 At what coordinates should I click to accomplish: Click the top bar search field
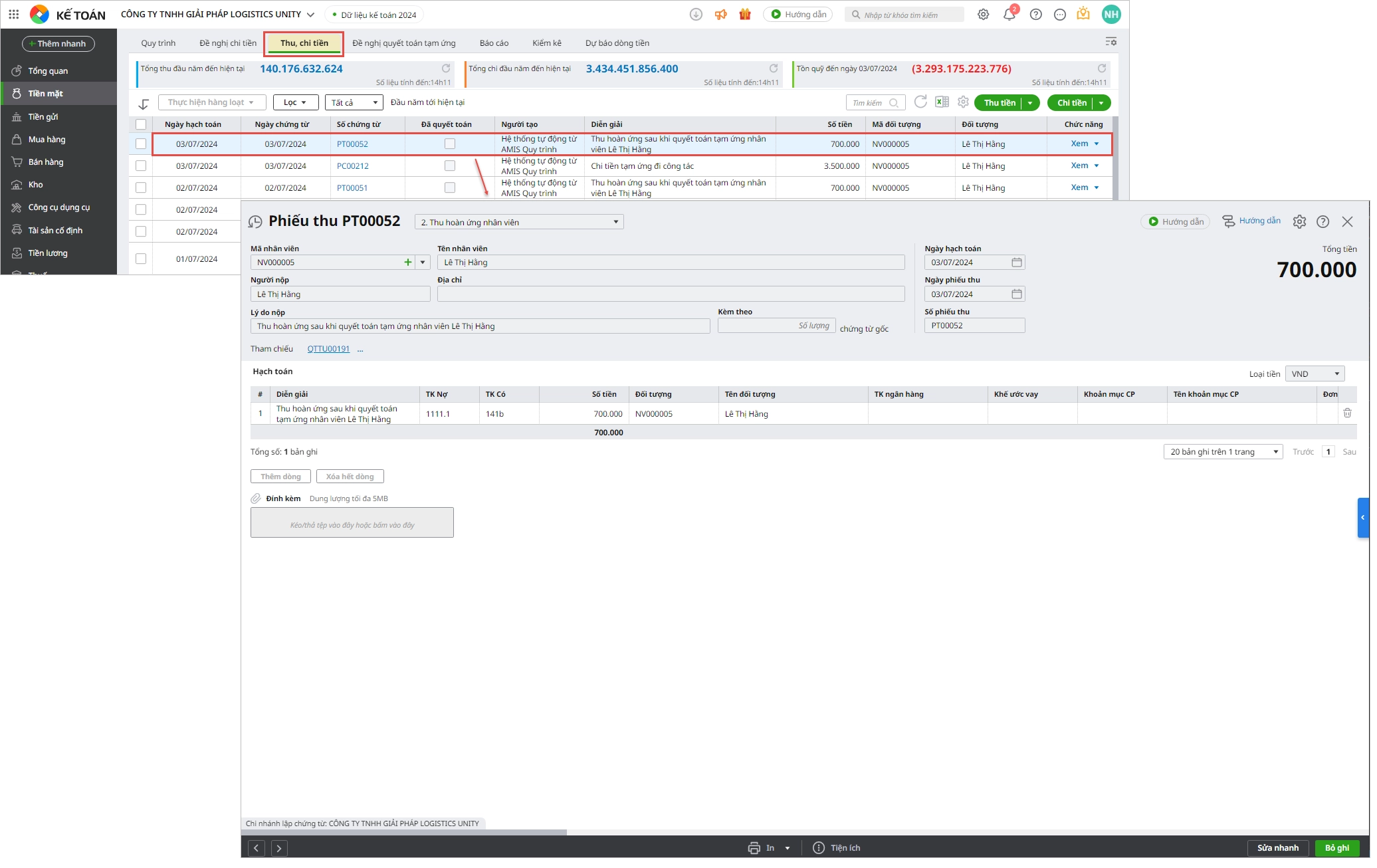(904, 15)
